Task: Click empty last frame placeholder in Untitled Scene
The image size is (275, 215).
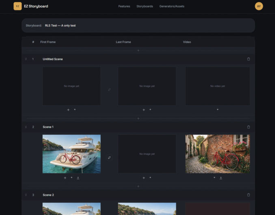Action: point(147,86)
